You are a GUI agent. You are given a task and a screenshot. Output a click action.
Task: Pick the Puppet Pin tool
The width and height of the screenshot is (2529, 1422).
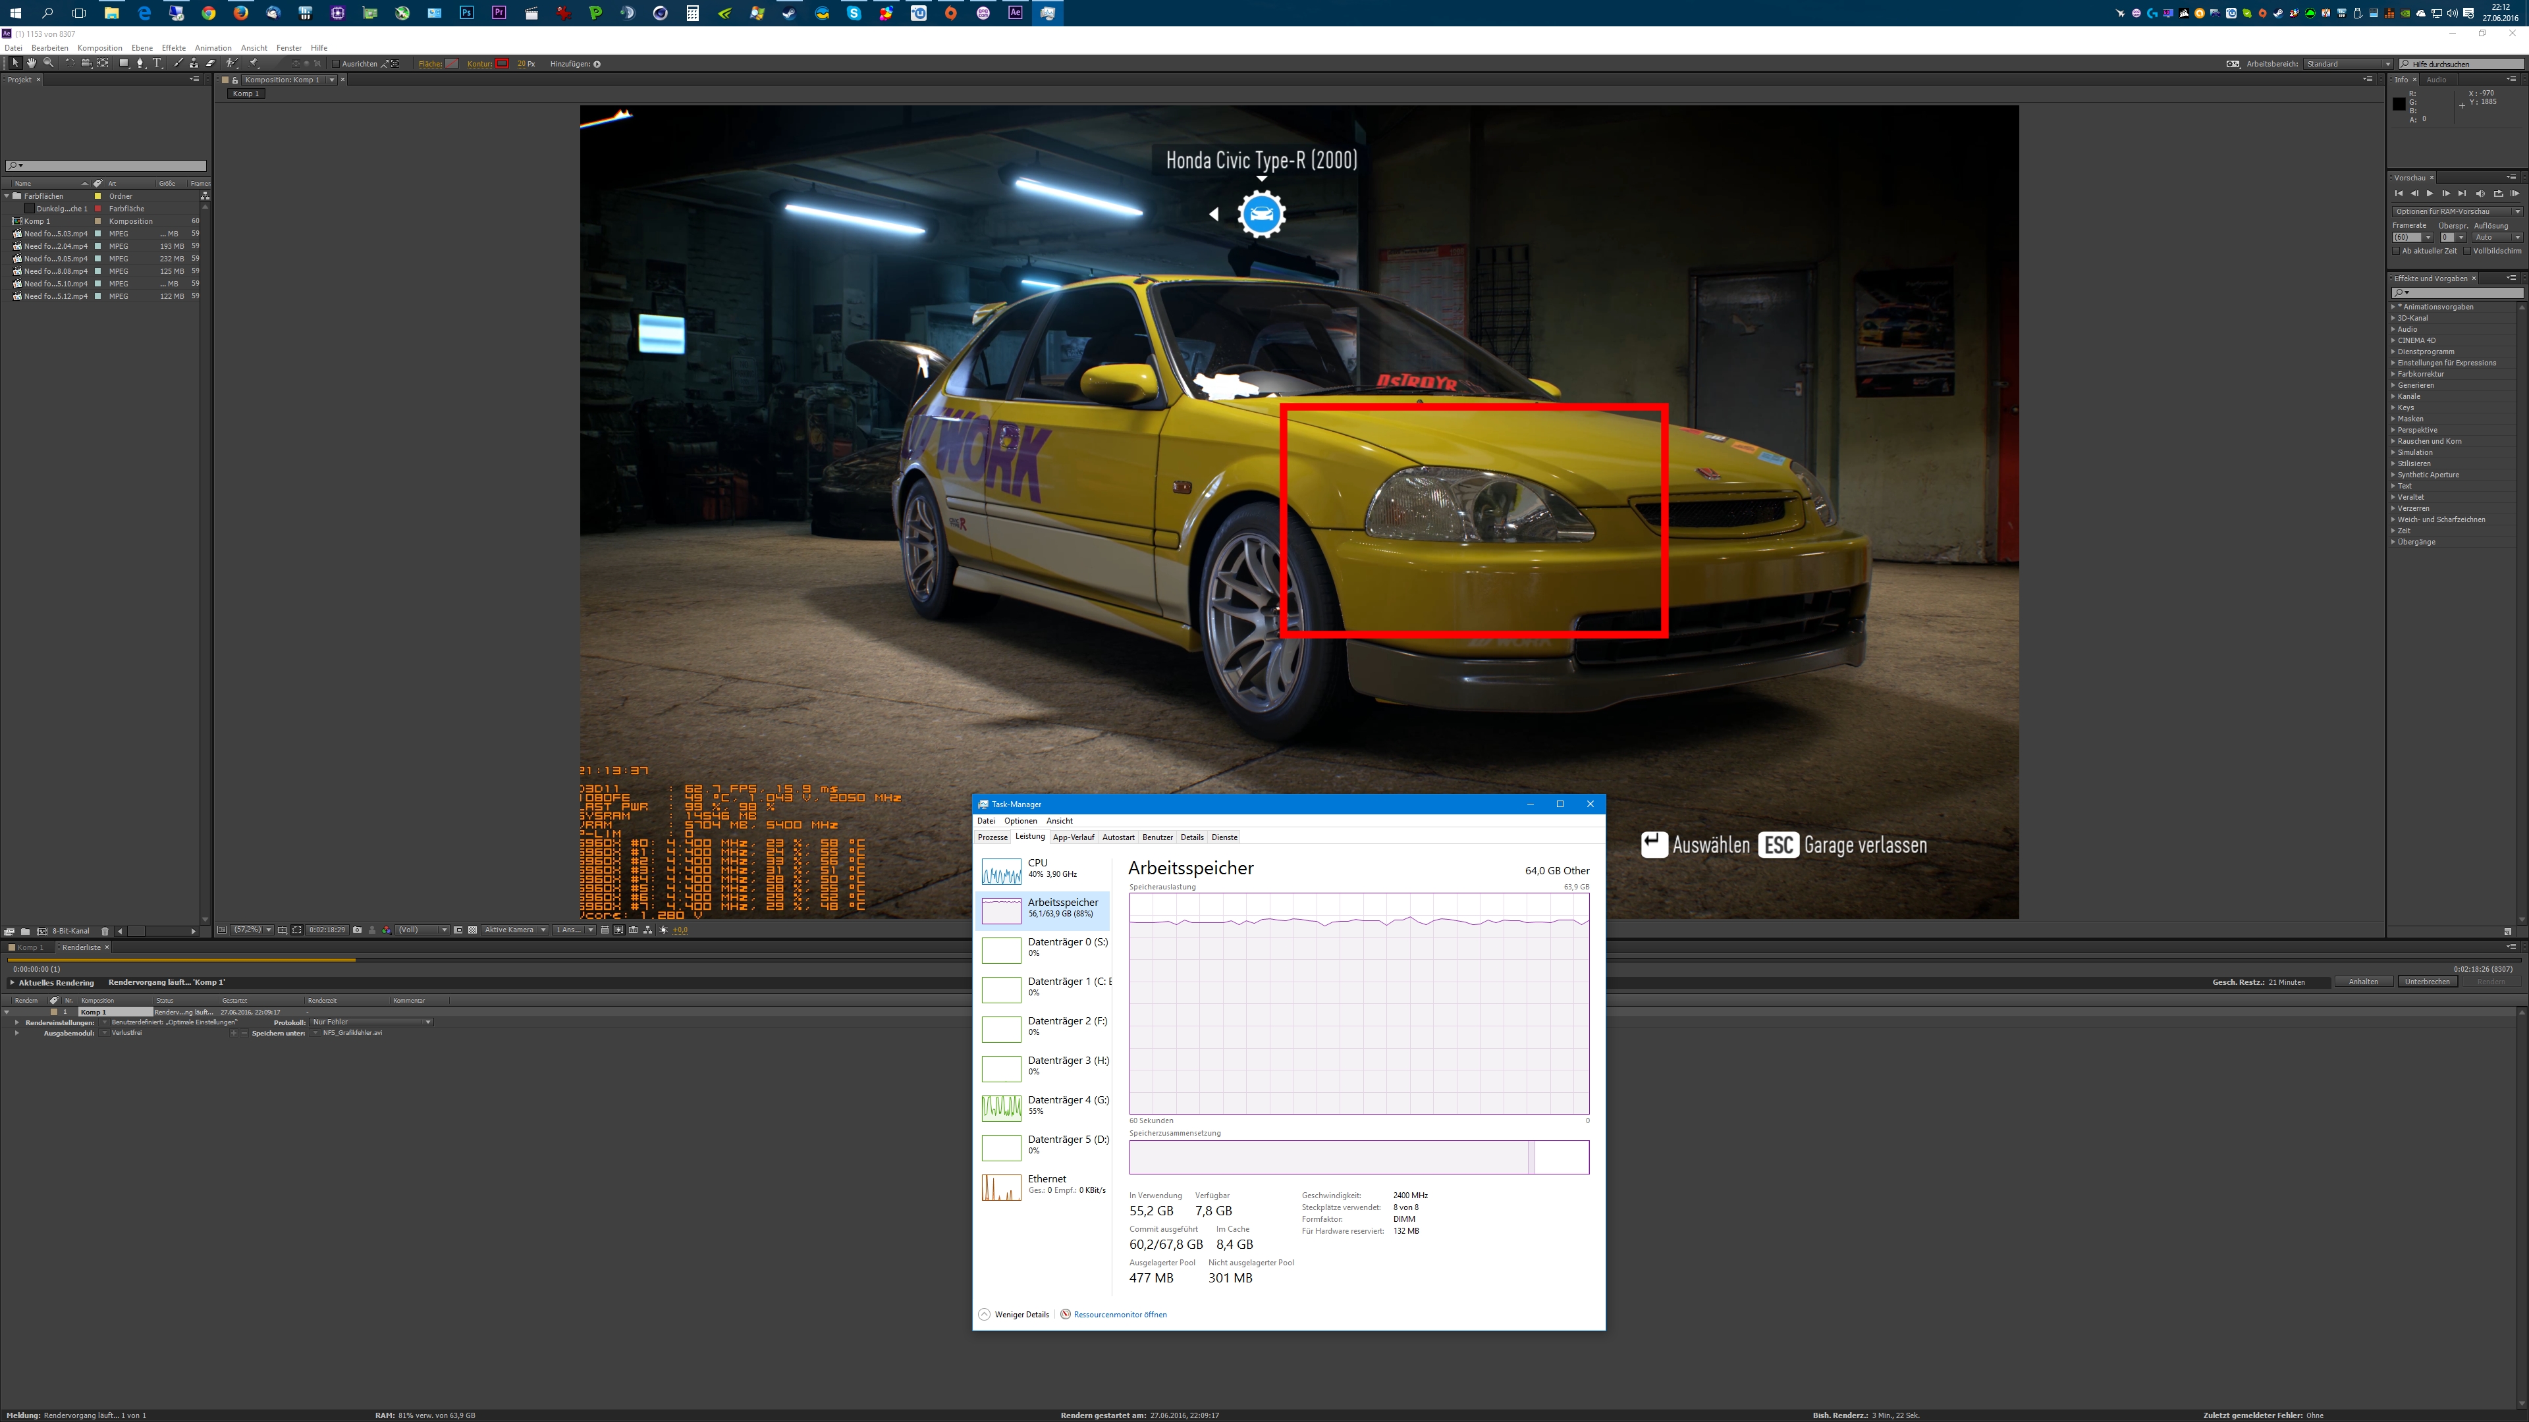[x=252, y=63]
